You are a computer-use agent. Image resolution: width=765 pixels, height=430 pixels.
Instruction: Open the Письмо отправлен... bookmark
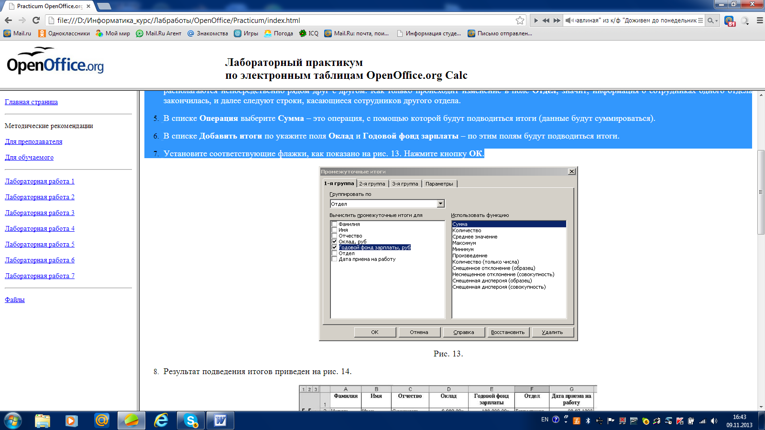coord(500,33)
